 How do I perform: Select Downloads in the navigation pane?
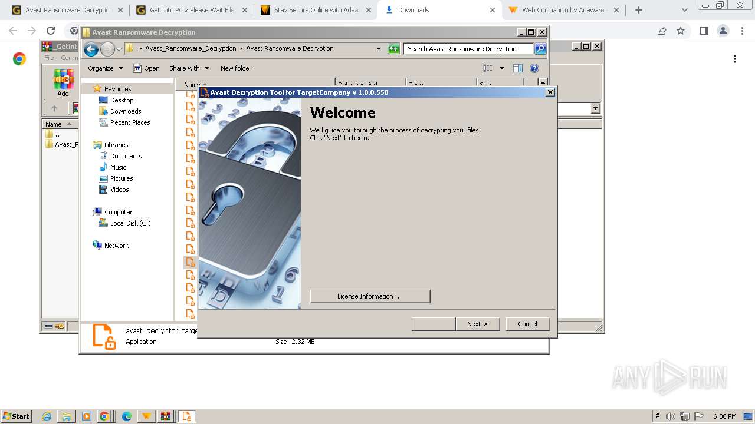click(126, 111)
